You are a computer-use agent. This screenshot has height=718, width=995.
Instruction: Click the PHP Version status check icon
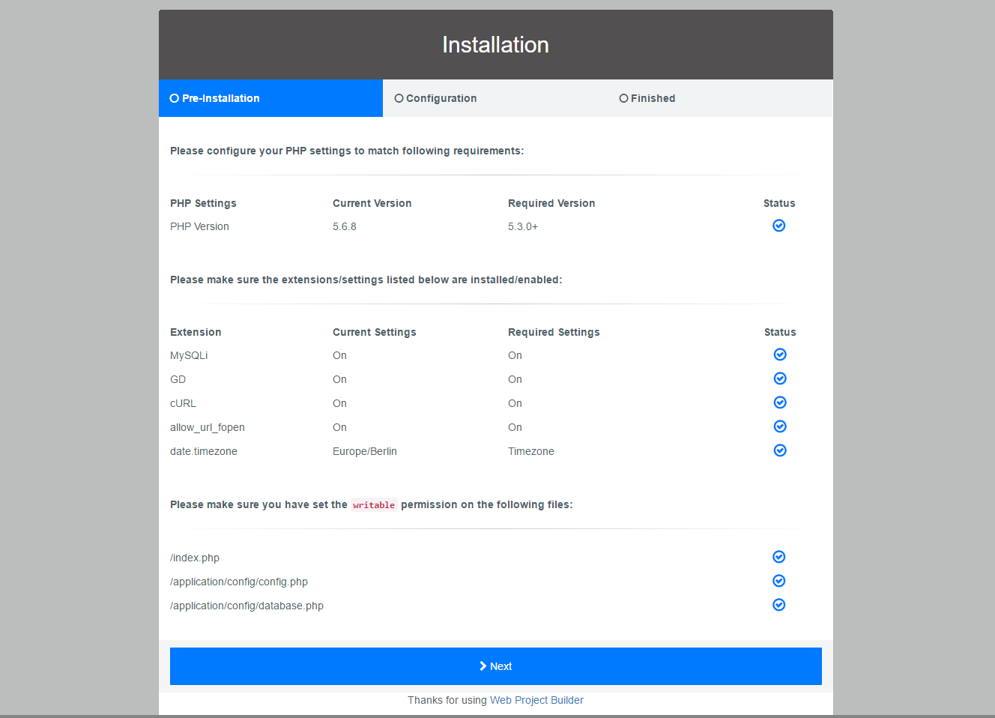pos(778,226)
